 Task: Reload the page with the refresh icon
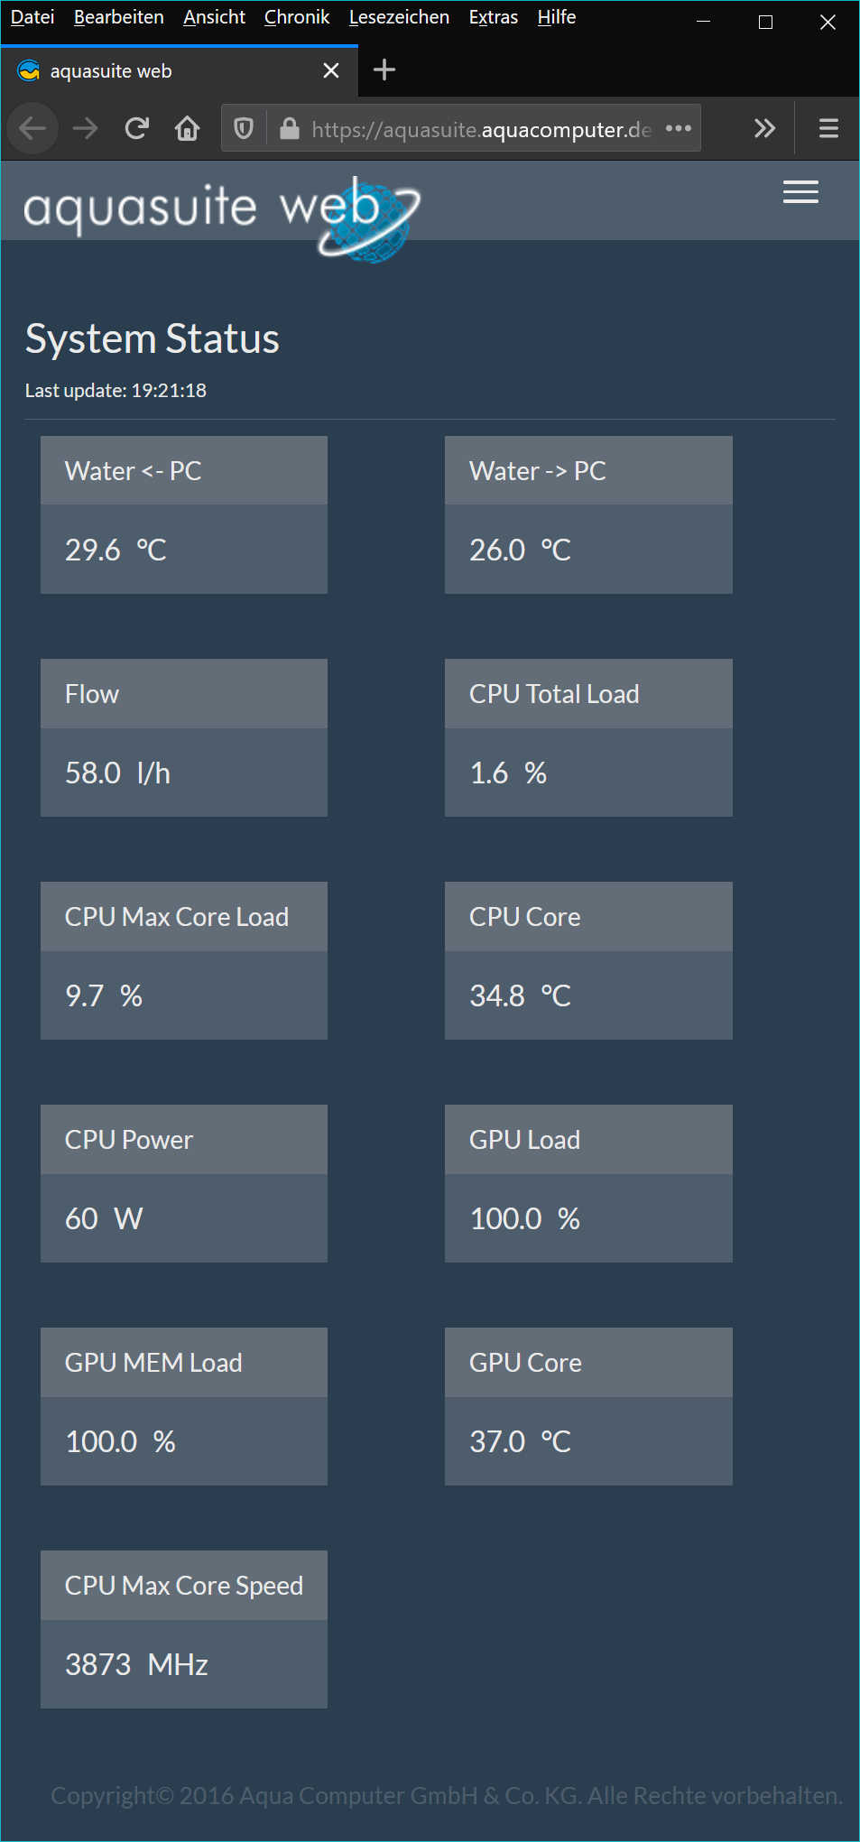[137, 129]
